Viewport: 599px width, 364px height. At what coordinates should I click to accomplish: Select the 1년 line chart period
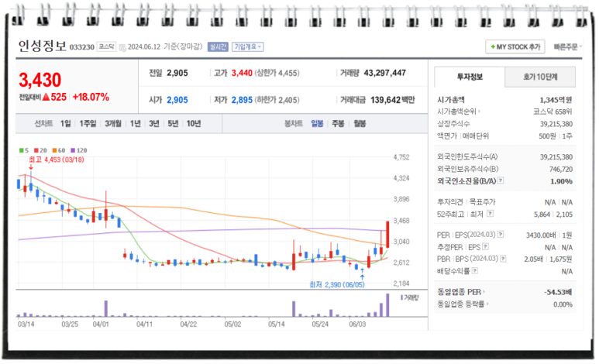tap(136, 124)
